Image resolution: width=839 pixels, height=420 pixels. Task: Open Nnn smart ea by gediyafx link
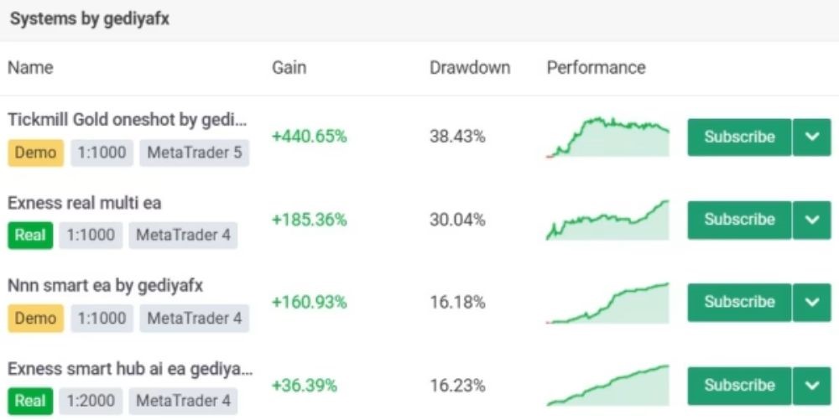(x=105, y=286)
